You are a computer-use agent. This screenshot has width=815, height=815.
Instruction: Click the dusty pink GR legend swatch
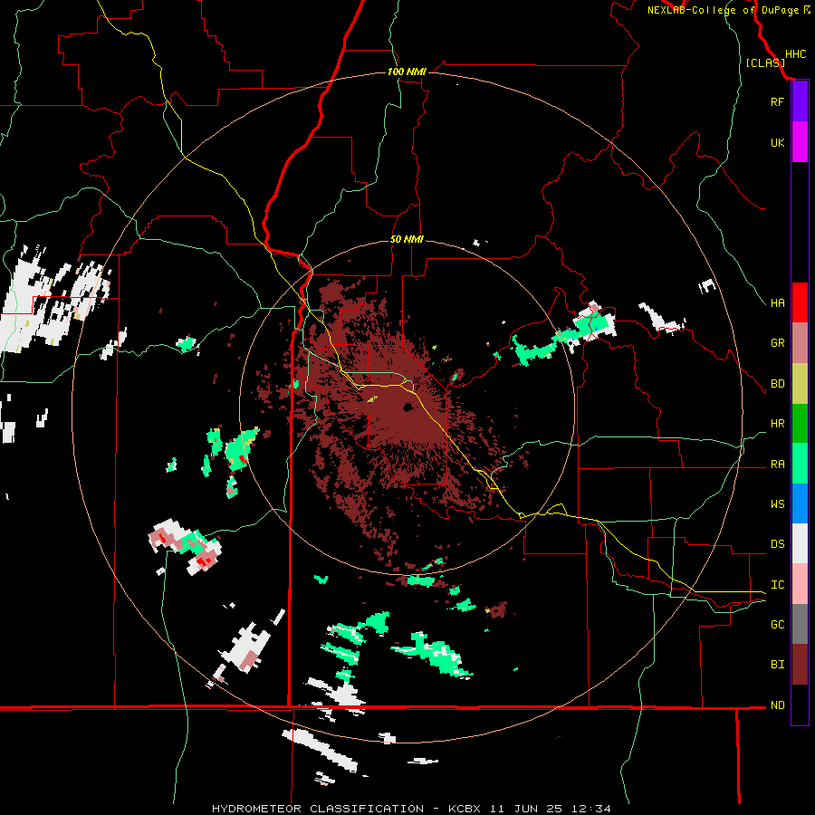point(800,343)
